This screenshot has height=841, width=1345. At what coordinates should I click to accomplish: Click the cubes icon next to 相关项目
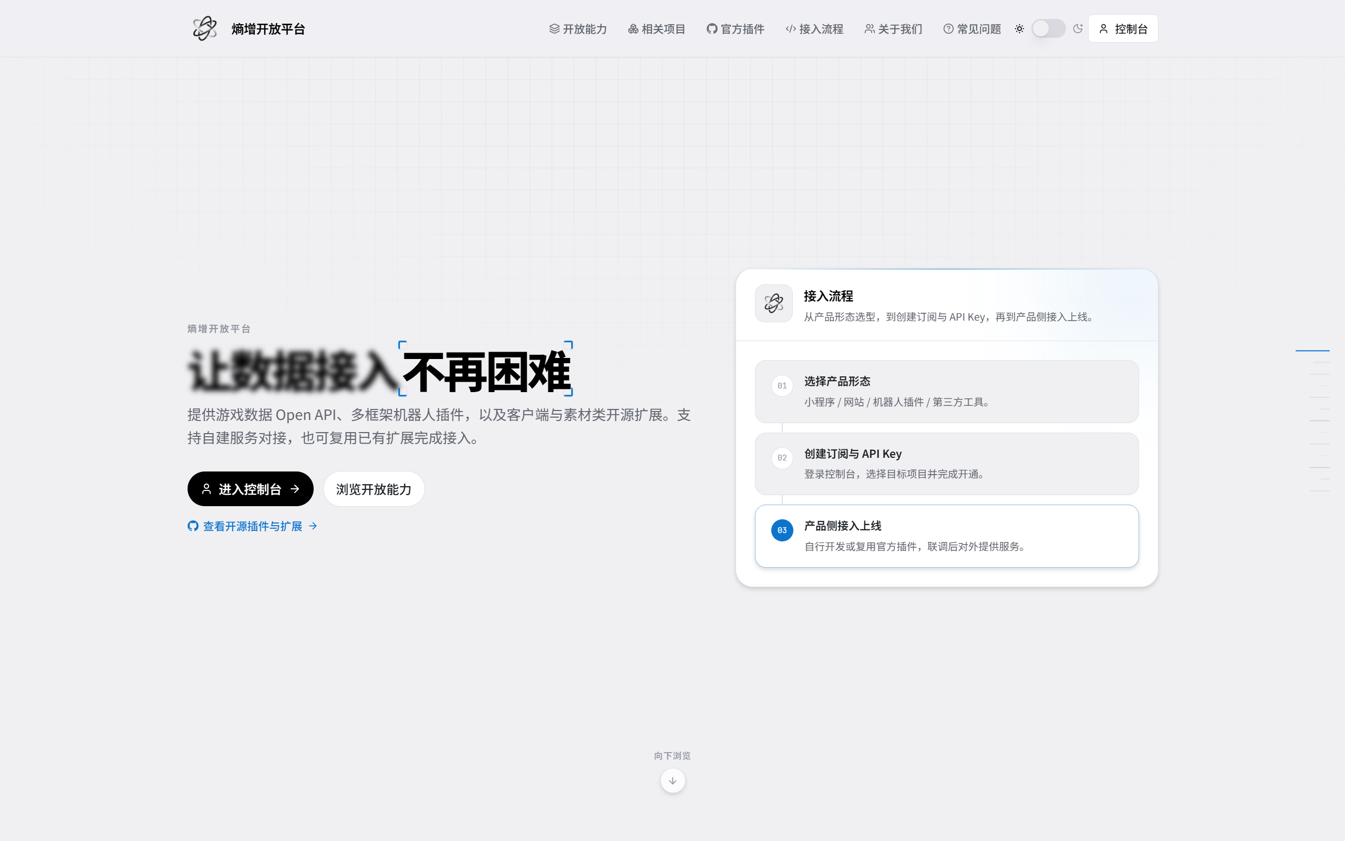click(x=633, y=29)
